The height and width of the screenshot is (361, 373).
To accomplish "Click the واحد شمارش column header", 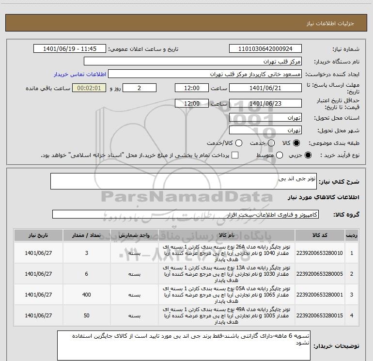I will [x=134, y=235].
